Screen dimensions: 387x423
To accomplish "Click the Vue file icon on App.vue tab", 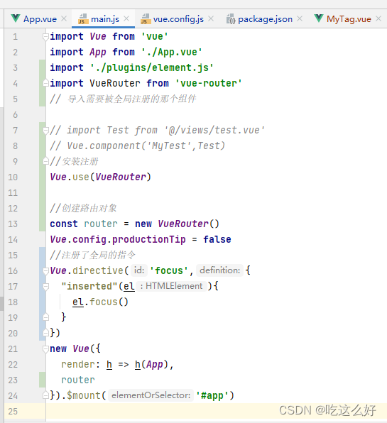I will 16,18.
